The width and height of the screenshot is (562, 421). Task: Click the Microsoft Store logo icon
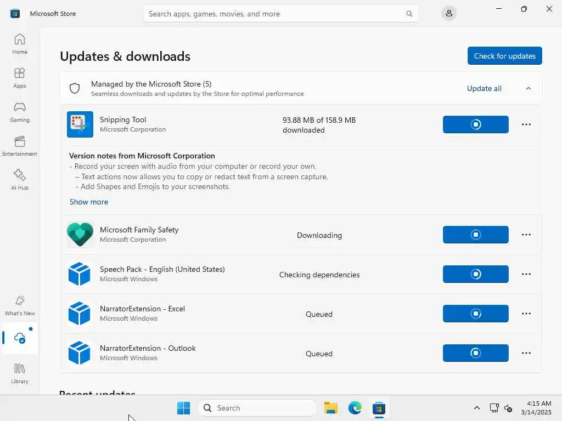pyautogui.click(x=15, y=14)
